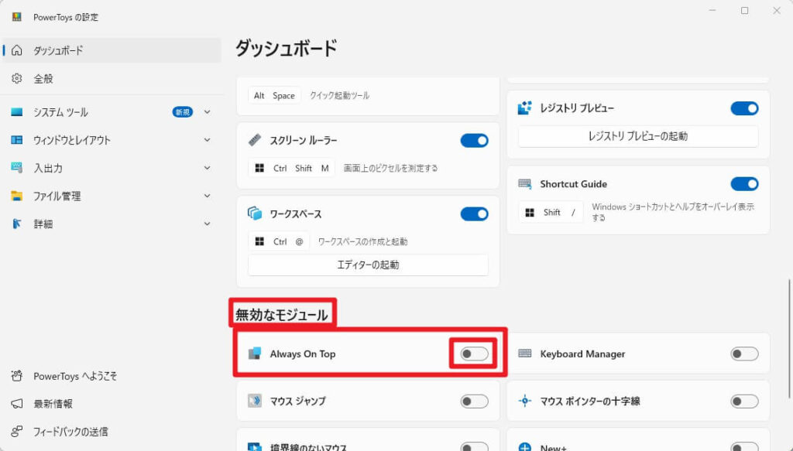Viewport: 793px width, 451px height.
Task: Click the dashboard vertical scrollbar thumb
Action: coord(789,338)
